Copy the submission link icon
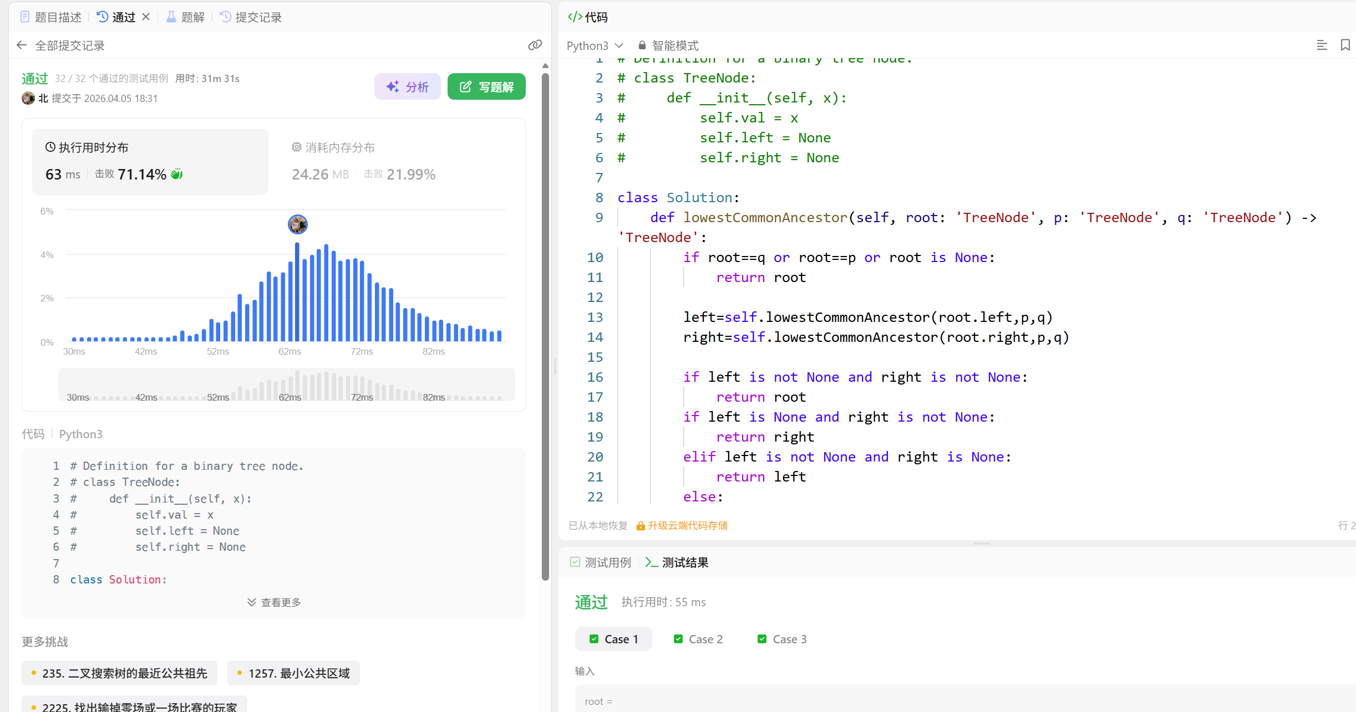Viewport: 1356px width, 712px height. [535, 45]
